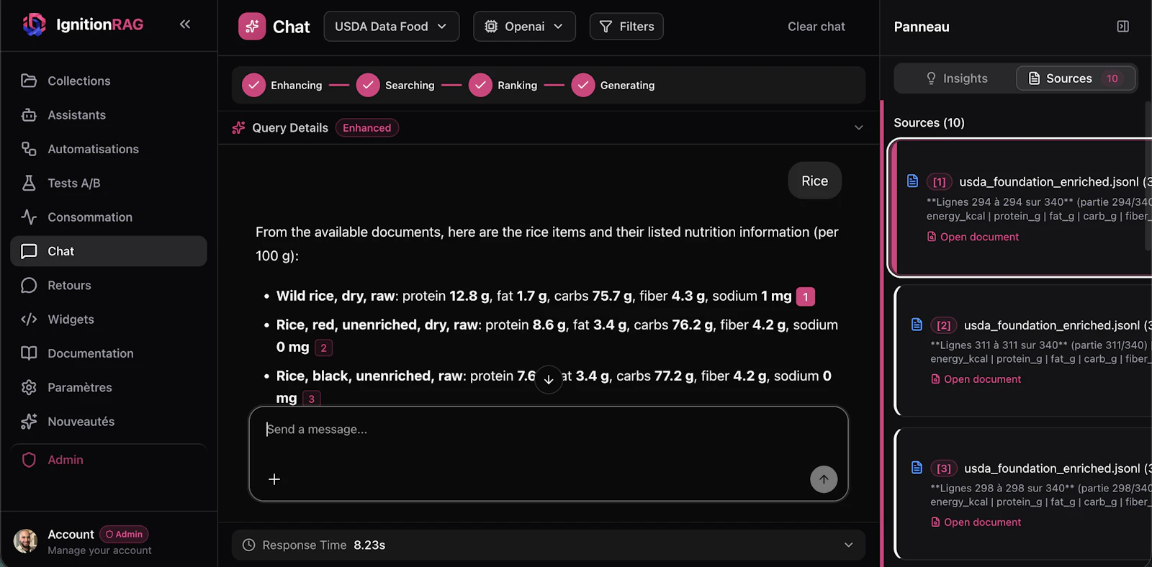1152x567 pixels.
Task: Expand Query Details chevron
Action: (858, 127)
